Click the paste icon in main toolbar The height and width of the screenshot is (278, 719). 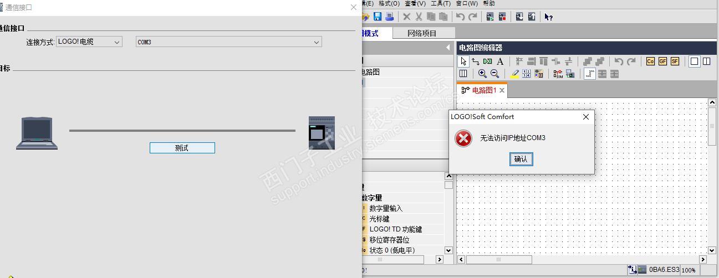tap(443, 17)
